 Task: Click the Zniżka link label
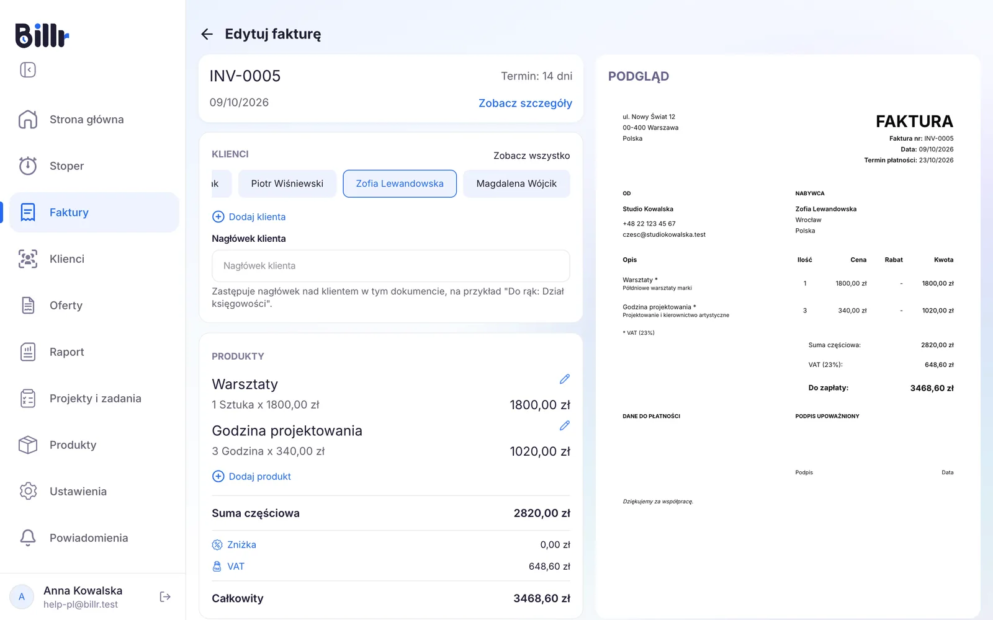click(241, 544)
